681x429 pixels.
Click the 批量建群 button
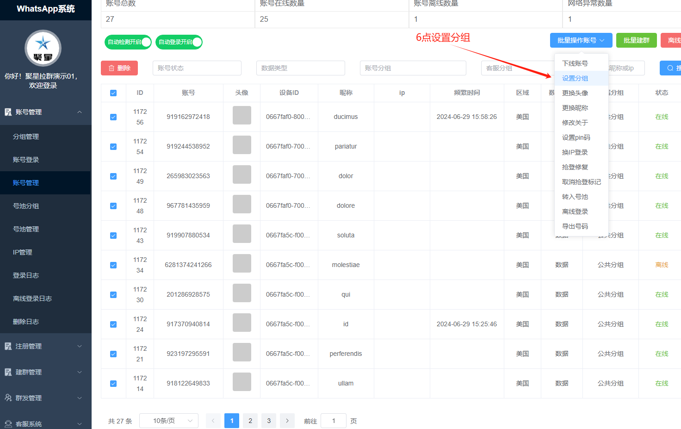tap(636, 40)
